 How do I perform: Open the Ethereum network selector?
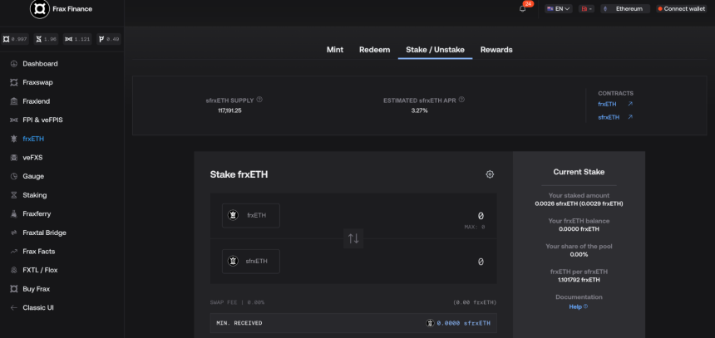[x=625, y=8]
